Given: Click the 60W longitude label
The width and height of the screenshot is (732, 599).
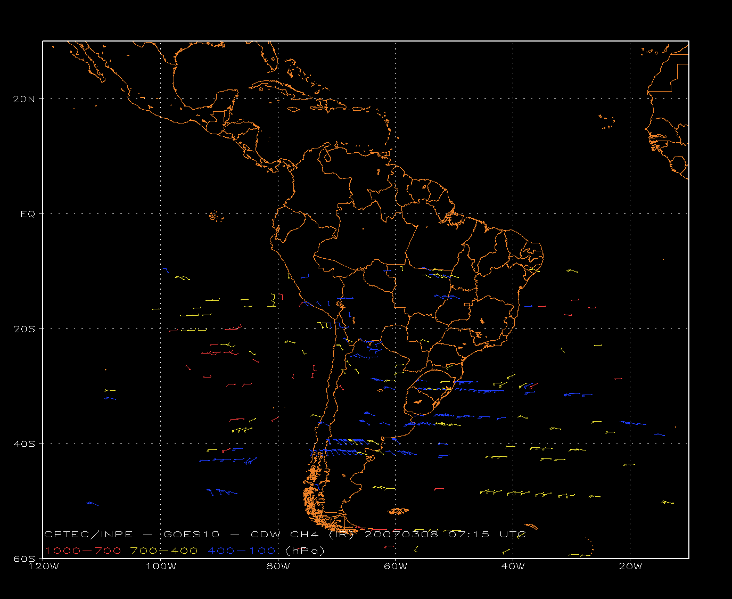Looking at the screenshot, I should 396,567.
